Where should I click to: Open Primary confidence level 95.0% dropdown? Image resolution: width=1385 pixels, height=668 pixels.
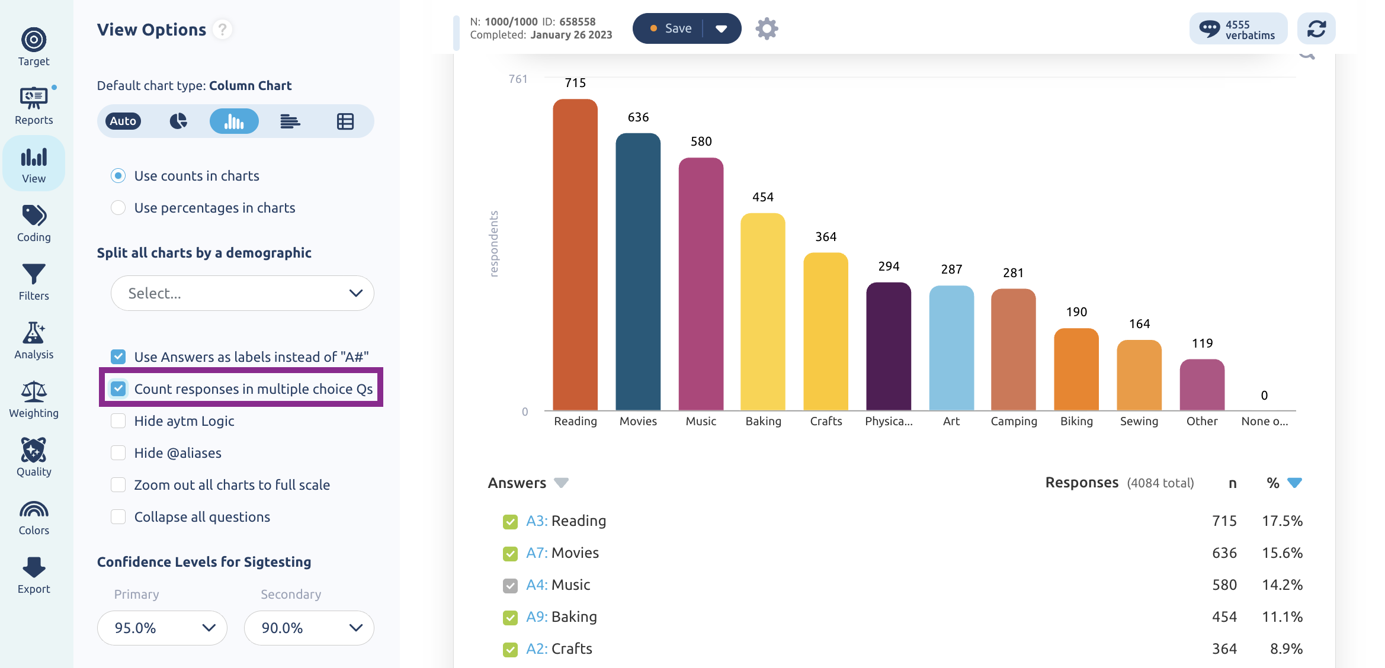[x=162, y=628]
